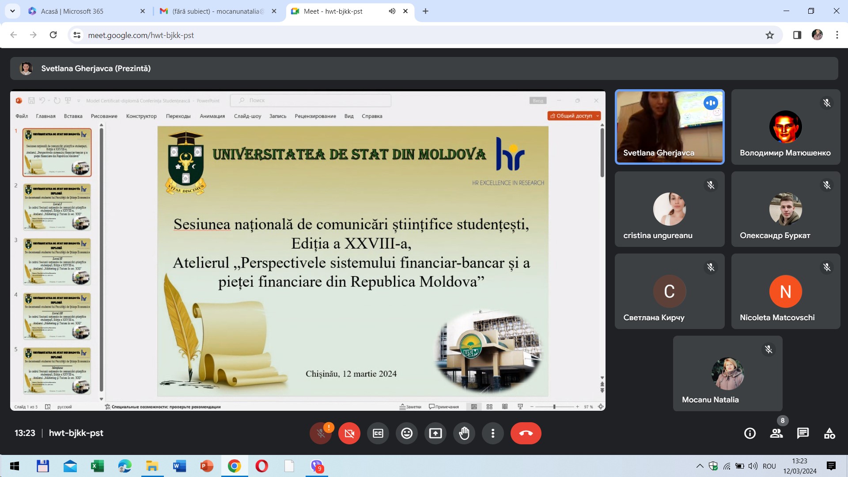Open chat with everyone icon

click(803, 433)
